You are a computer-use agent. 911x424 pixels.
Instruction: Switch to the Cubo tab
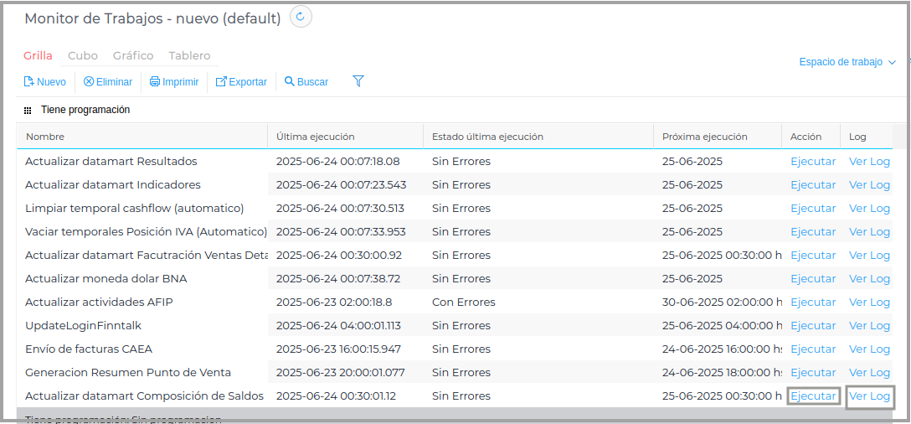83,56
